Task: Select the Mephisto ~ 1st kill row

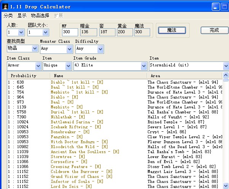Action: coord(115,92)
